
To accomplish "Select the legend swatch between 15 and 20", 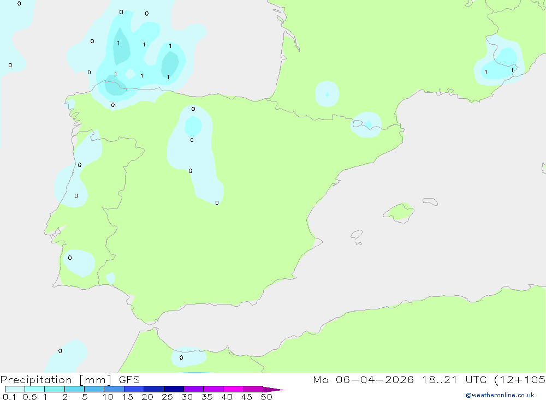I will click(134, 389).
